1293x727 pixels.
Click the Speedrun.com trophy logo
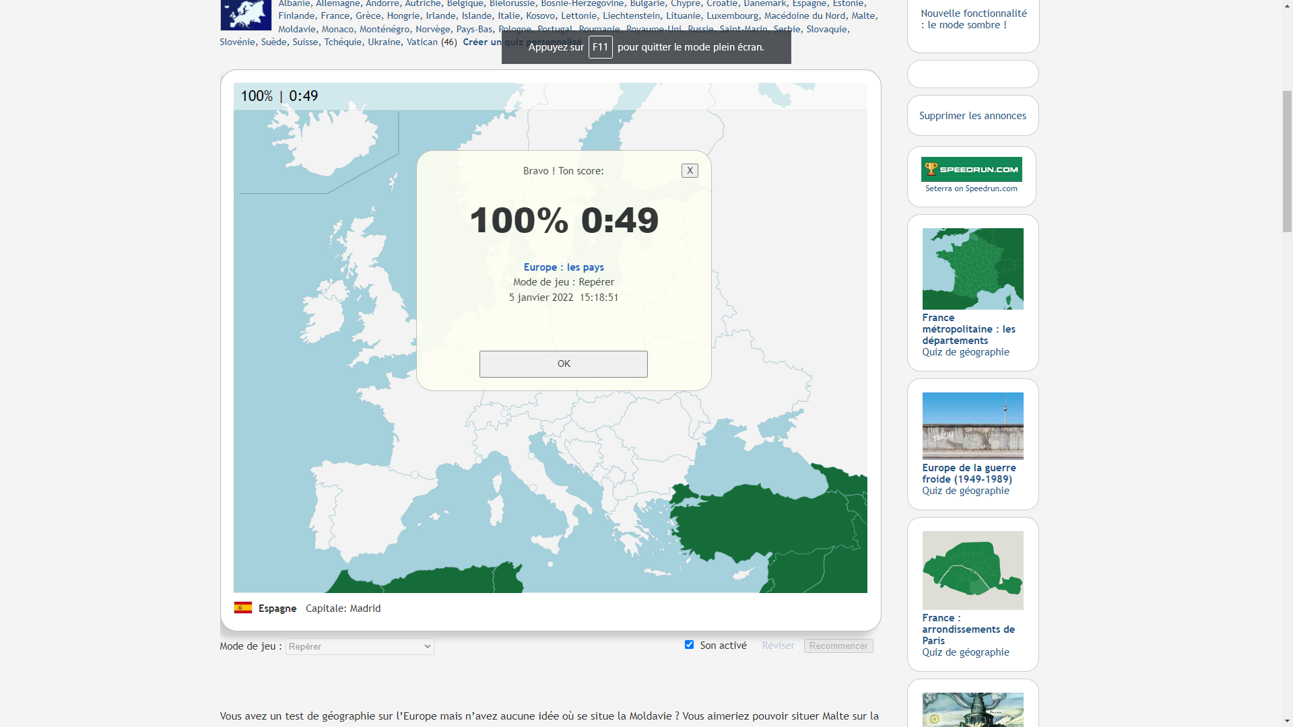[x=971, y=169]
